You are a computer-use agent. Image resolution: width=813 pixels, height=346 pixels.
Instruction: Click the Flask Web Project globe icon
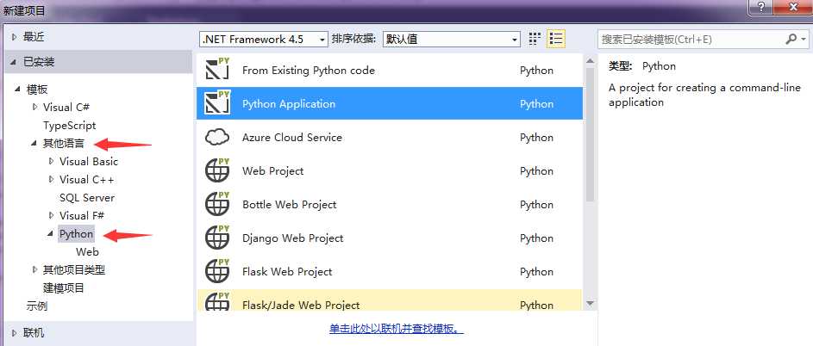click(217, 271)
